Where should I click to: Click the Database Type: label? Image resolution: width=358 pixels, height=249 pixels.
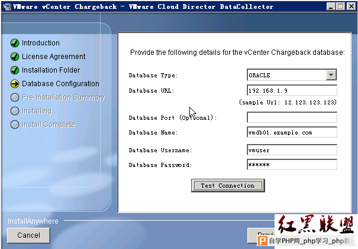pos(153,76)
